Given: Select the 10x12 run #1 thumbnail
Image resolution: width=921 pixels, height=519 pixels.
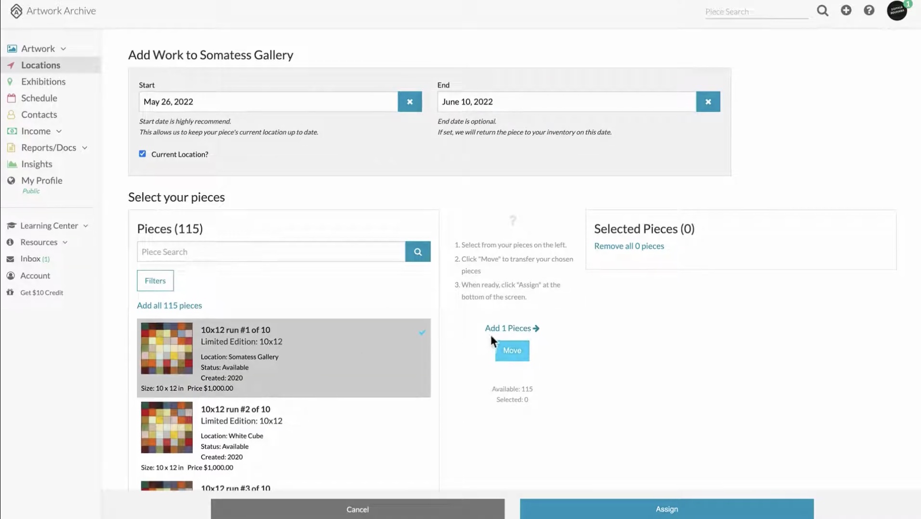Looking at the screenshot, I should (167, 348).
